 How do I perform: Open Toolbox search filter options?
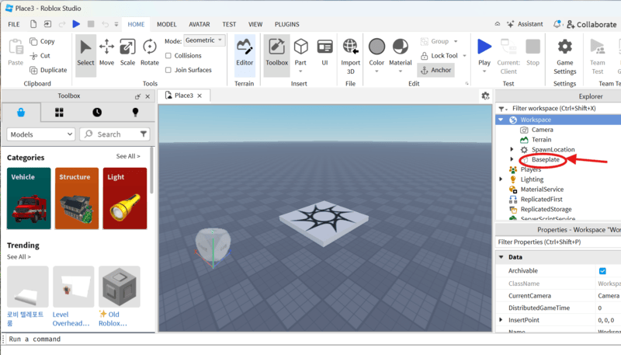[144, 134]
